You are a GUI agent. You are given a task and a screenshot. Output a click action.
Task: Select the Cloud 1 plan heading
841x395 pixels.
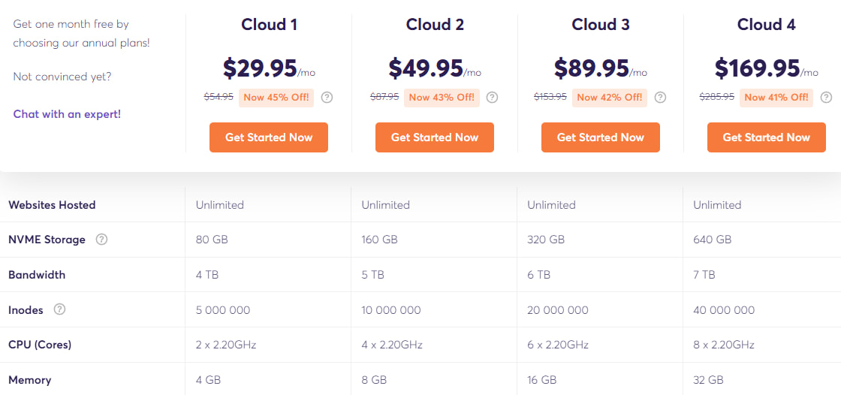269,25
